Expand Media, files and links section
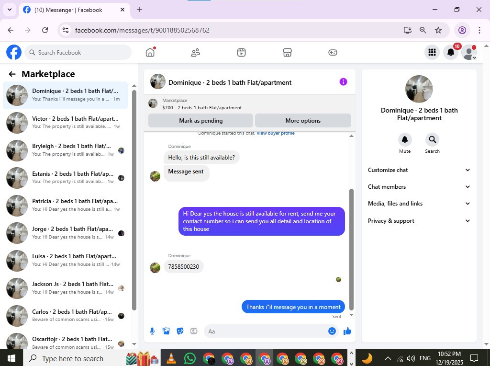490x366 pixels. 419,203
